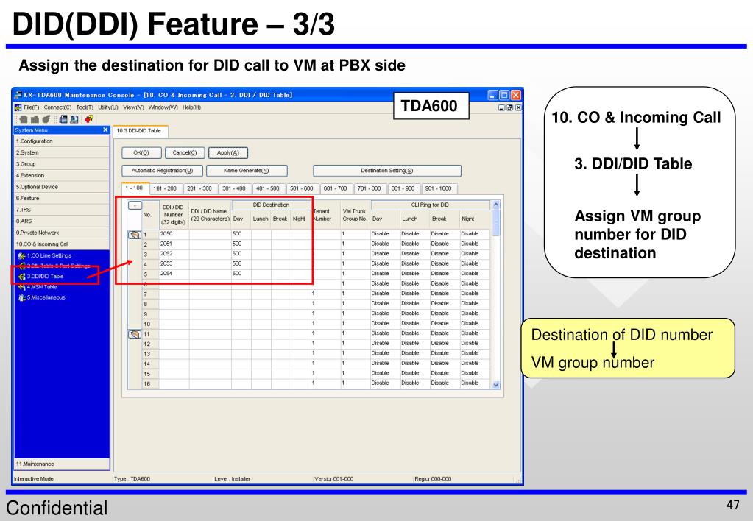Click CLI Ring Lunch "Disable" in row 13
The height and width of the screenshot is (521, 753).
(x=415, y=353)
